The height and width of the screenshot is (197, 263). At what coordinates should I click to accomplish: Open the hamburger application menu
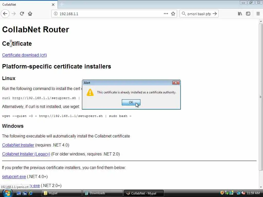258,14
